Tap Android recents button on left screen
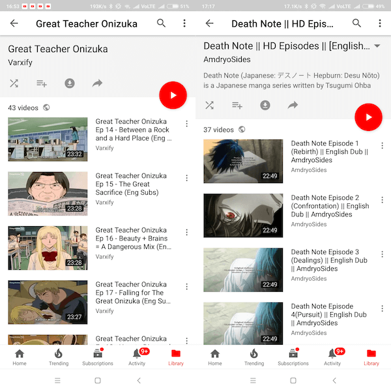 pos(57,381)
